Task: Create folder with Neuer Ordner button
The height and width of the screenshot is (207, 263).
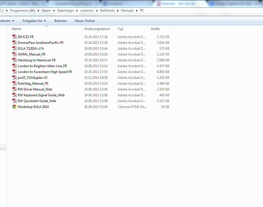Action: pyautogui.click(x=85, y=21)
